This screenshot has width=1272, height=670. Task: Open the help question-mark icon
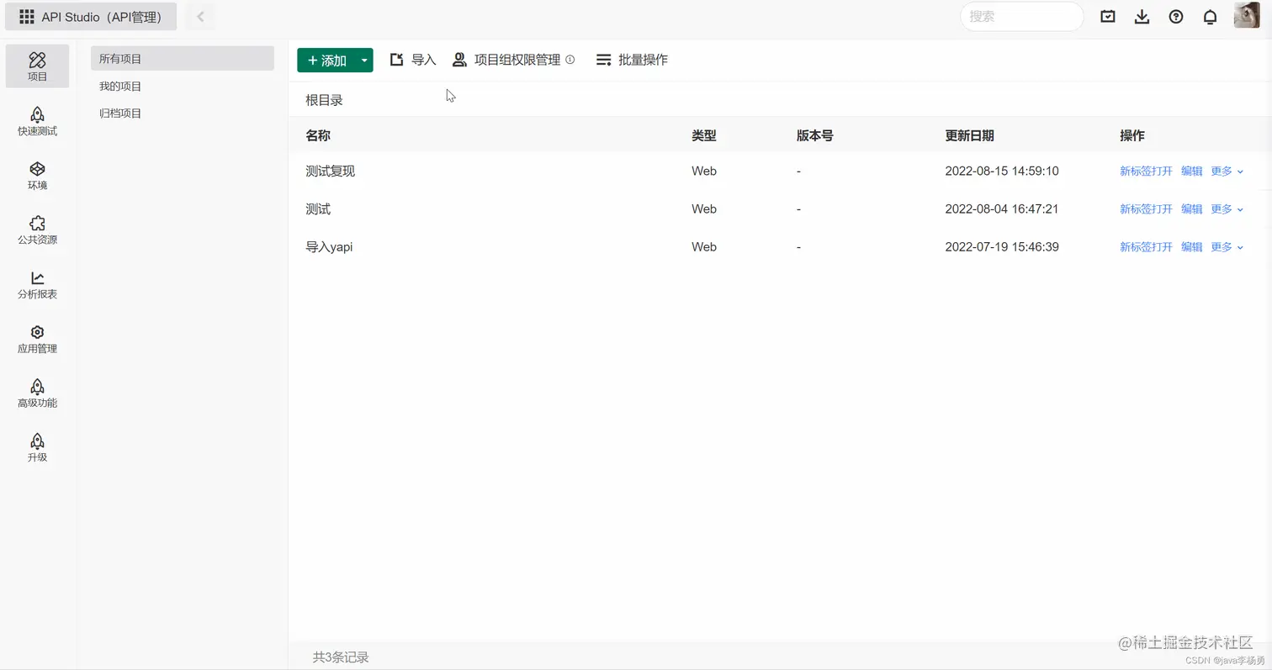tap(1175, 16)
